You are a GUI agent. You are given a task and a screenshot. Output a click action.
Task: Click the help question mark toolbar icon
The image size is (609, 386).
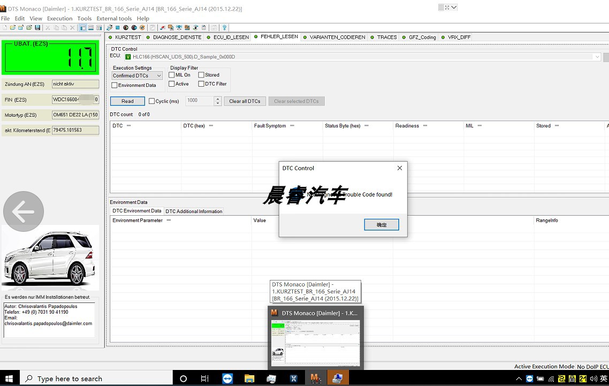coord(224,28)
